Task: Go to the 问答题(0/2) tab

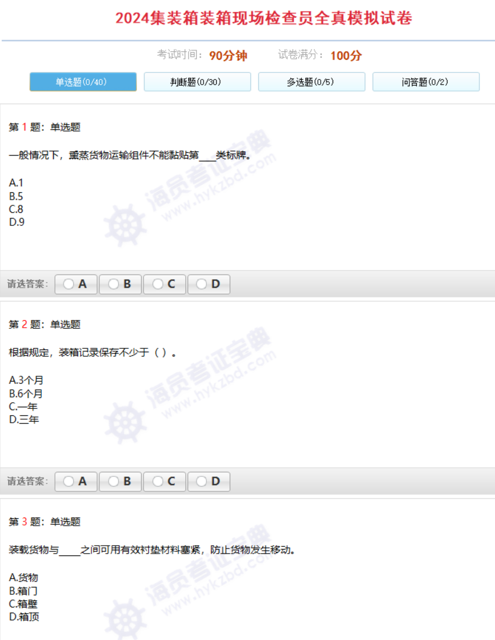Action: (x=426, y=82)
